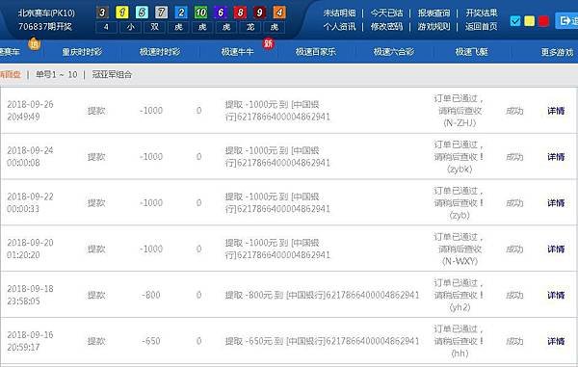Click the 小 result cell under ball 1

(x=130, y=27)
